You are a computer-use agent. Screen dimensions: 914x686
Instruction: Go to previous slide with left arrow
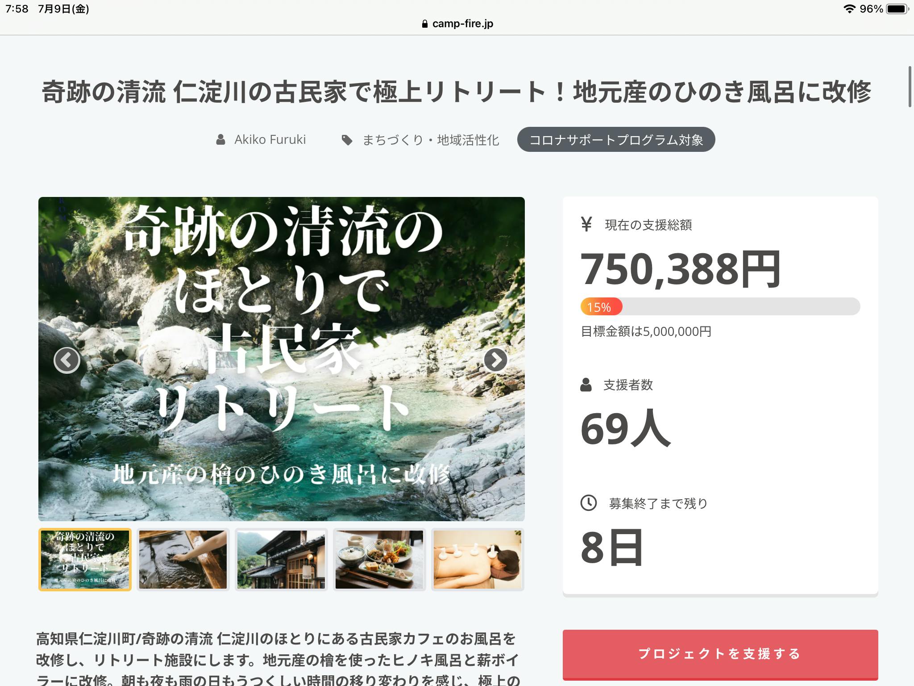(x=67, y=360)
